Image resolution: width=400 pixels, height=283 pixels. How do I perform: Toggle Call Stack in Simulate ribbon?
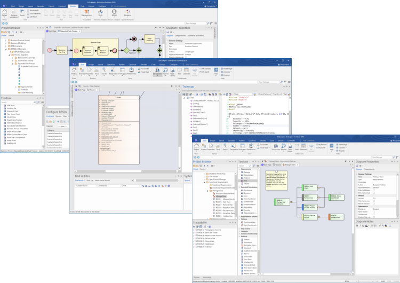[x=32, y=17]
